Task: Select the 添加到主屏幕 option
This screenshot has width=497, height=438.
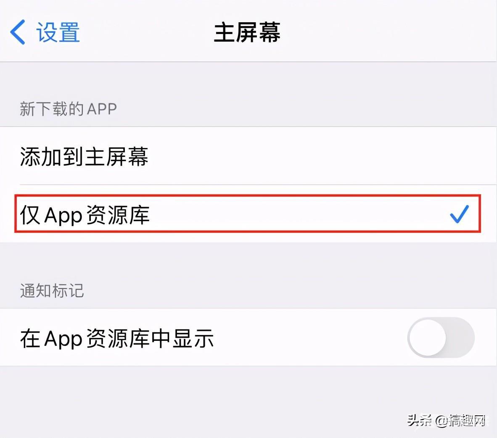Action: click(x=248, y=156)
